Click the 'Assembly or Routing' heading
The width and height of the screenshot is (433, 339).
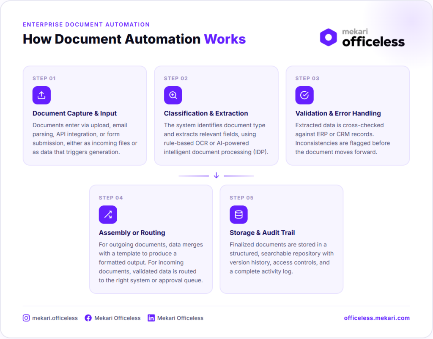coord(132,233)
